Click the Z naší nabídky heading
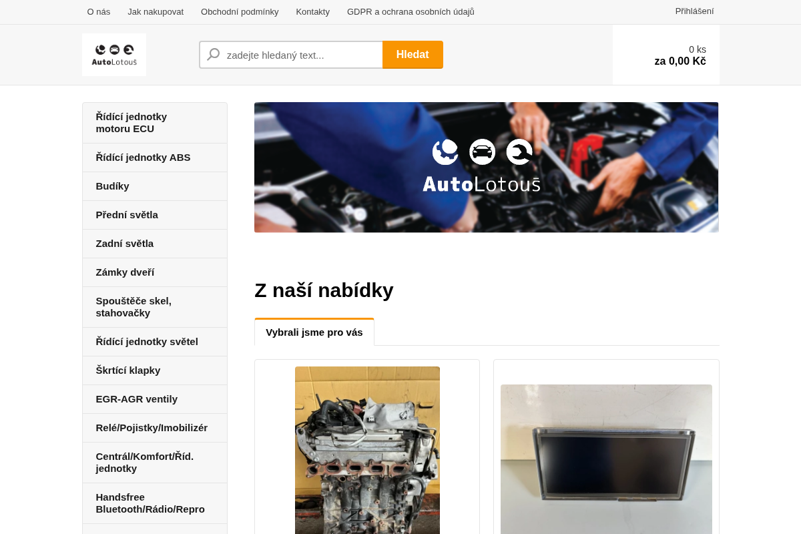This screenshot has width=801, height=534. coord(324,290)
